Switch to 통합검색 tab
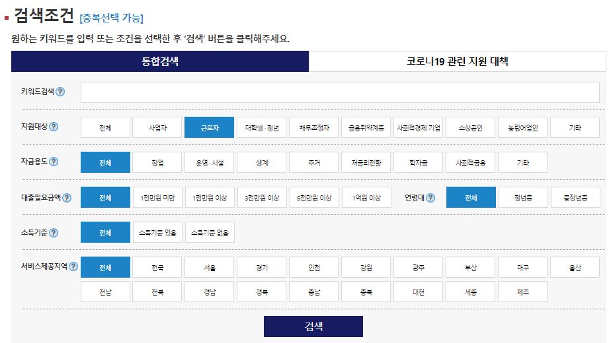Screen dimensions: 611x343 point(160,61)
